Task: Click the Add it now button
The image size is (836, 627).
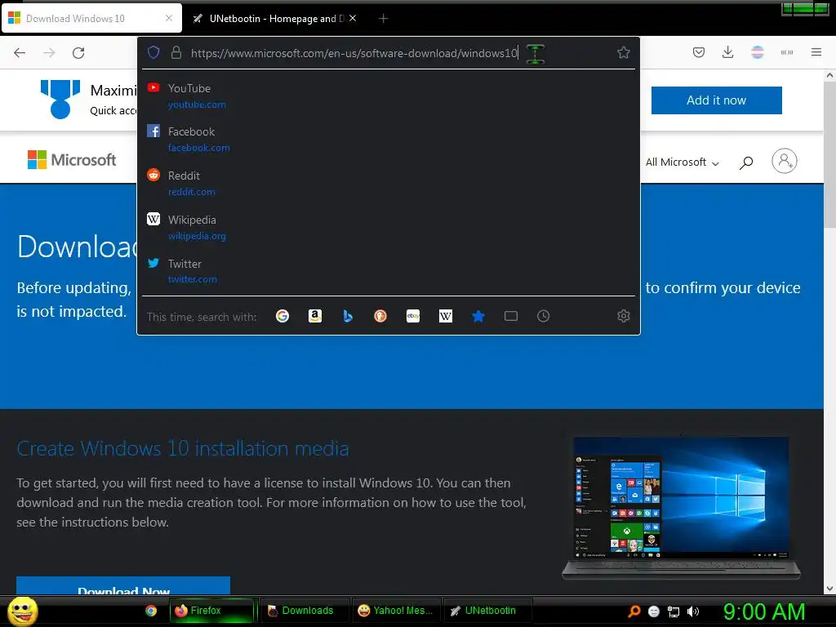Action: coord(716,100)
